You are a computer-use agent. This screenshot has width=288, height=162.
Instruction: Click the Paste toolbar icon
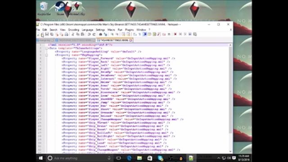(x=83, y=34)
